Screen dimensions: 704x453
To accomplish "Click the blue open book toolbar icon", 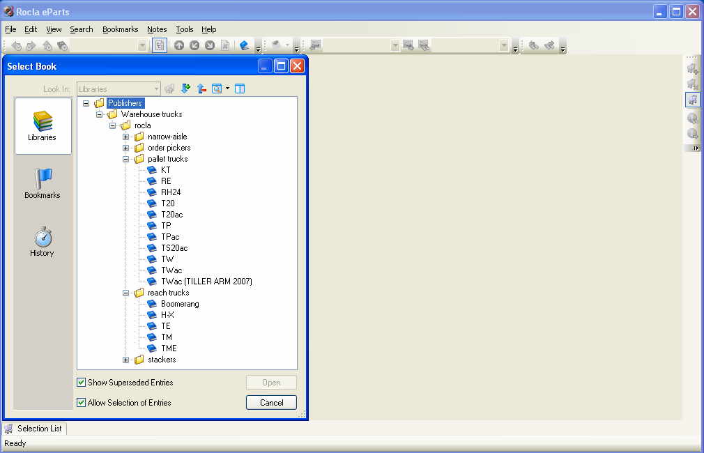I will [x=244, y=45].
